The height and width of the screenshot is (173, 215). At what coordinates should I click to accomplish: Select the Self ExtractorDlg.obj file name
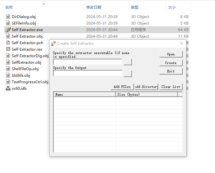pyautogui.click(x=30, y=56)
